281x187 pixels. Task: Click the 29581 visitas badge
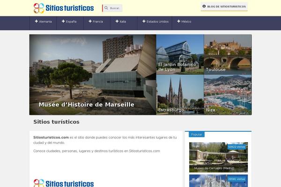pos(237,179)
